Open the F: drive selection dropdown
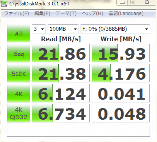157x142 pixels. 115,29
